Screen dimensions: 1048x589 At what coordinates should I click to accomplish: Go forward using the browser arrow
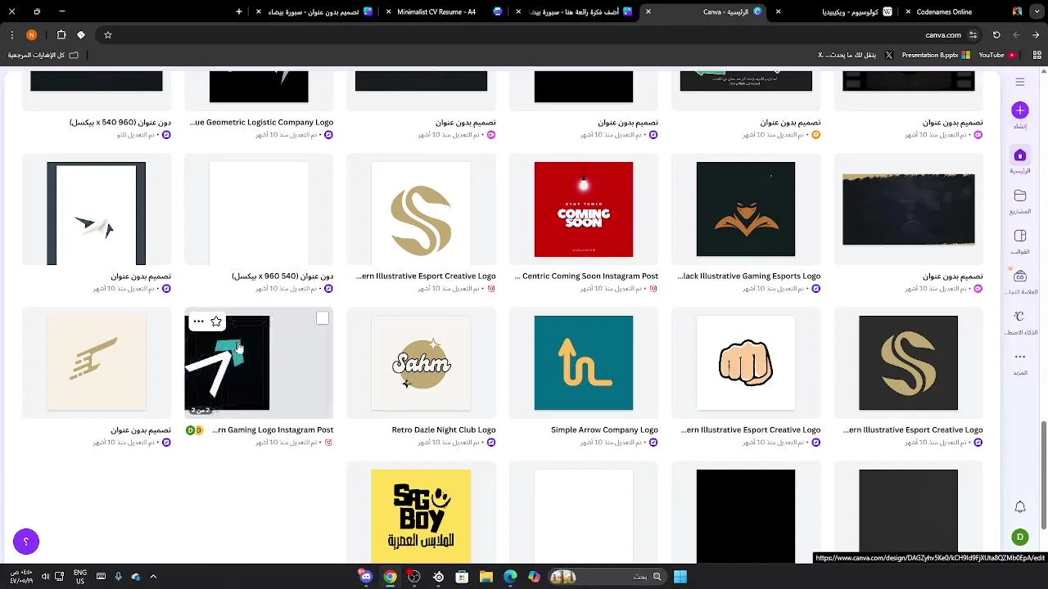pos(1016,35)
